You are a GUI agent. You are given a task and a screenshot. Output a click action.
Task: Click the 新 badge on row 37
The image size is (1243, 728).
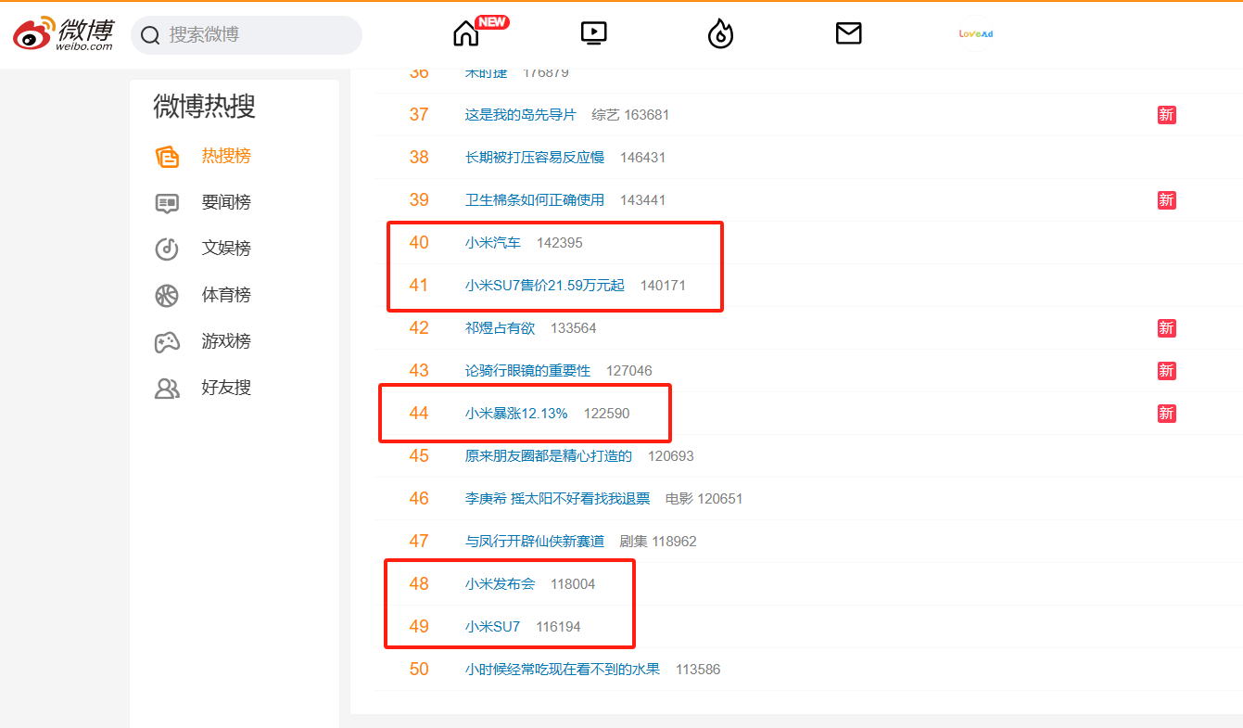tap(1166, 115)
